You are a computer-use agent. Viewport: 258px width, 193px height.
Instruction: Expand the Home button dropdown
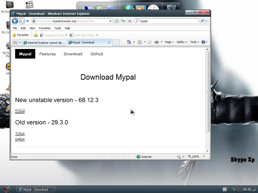point(134,42)
